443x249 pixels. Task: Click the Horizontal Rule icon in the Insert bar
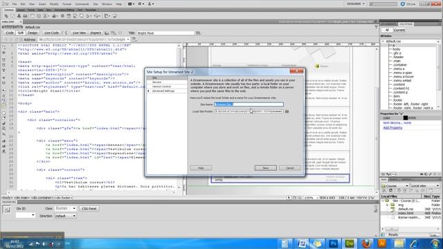click(25, 16)
